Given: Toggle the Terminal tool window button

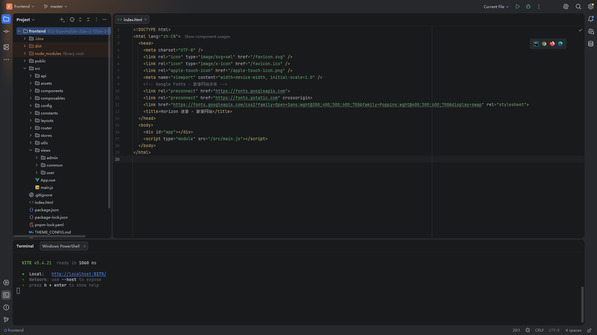Looking at the screenshot, I should pyautogui.click(x=6, y=295).
